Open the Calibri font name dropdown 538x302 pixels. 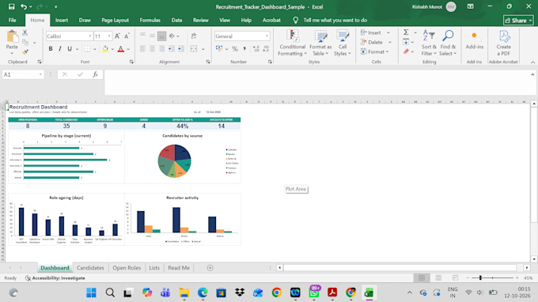point(90,36)
